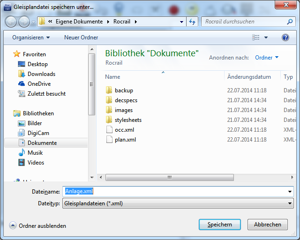Open the help question mark icon
Screen dimensions: 300x240
tap(285, 37)
